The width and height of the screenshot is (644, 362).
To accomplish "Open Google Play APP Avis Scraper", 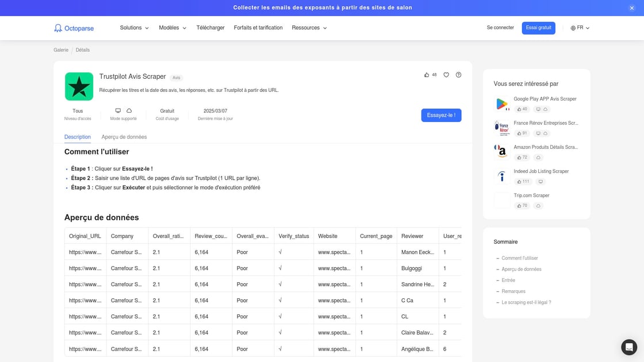I will (545, 99).
